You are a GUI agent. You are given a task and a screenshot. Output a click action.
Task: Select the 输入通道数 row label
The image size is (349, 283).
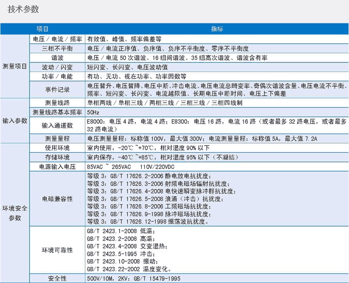57,125
